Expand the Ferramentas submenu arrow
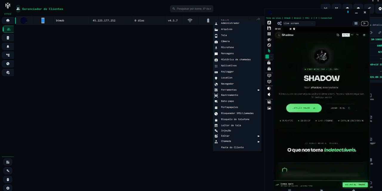382x191 pixels. coord(259,90)
